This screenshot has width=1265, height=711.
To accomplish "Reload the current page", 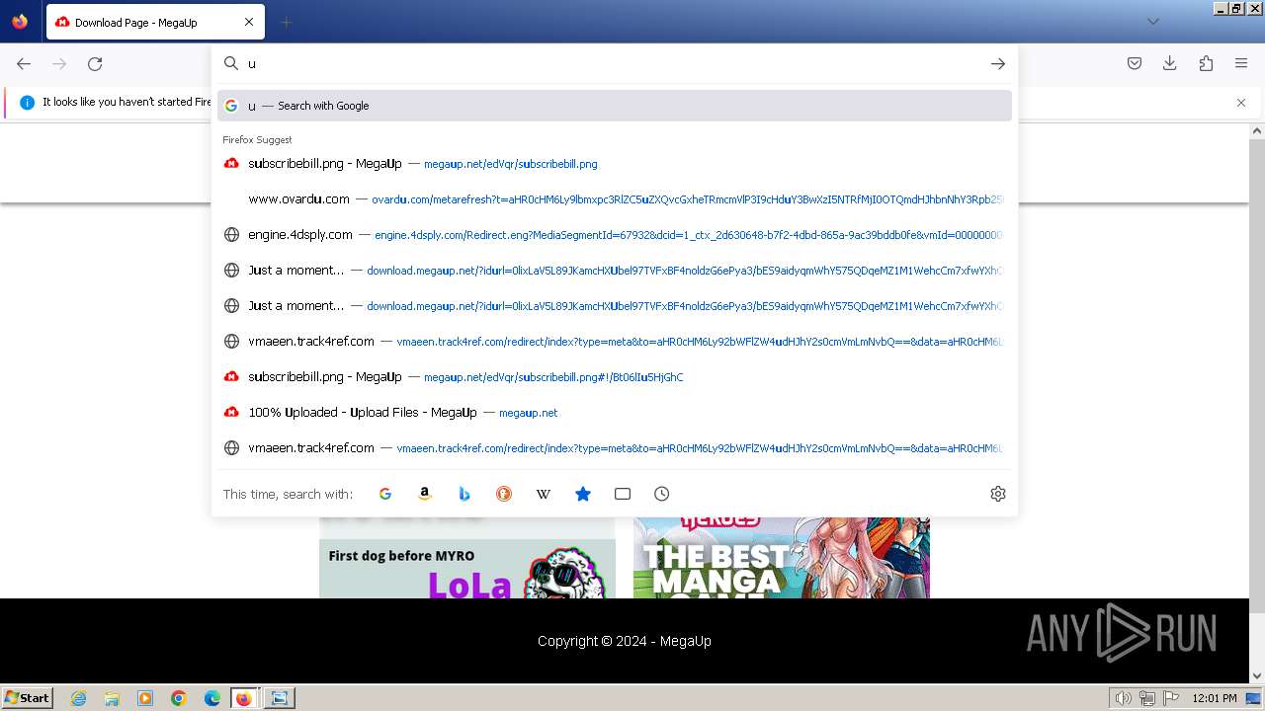I will (x=95, y=63).
